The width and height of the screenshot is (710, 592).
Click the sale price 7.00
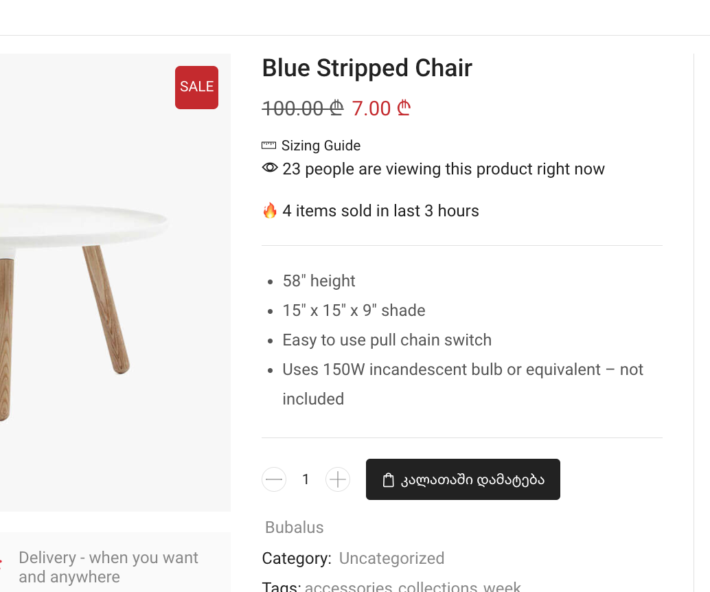[381, 109]
